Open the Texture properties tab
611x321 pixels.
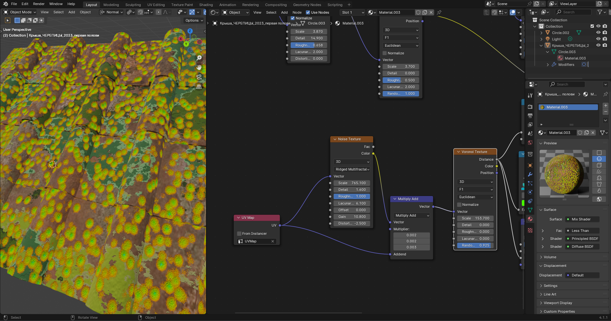point(530,230)
